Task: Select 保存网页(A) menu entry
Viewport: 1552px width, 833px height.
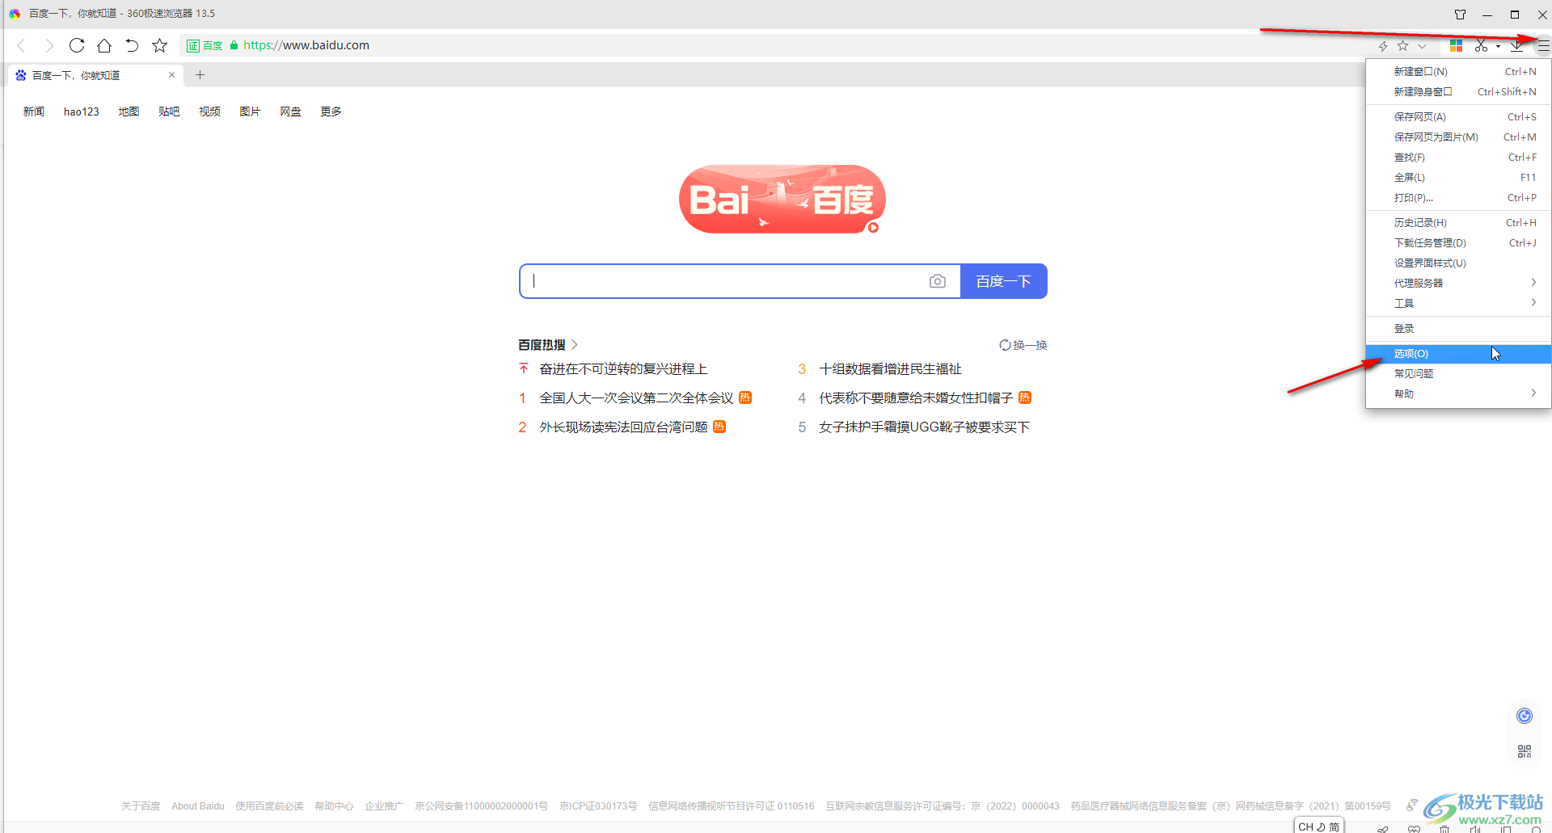Action: tap(1458, 117)
